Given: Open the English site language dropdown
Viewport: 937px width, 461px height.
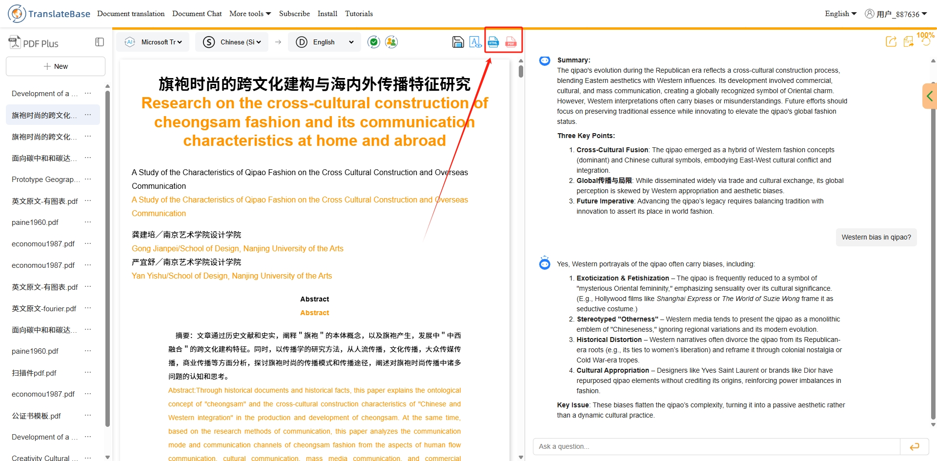Looking at the screenshot, I should (840, 14).
